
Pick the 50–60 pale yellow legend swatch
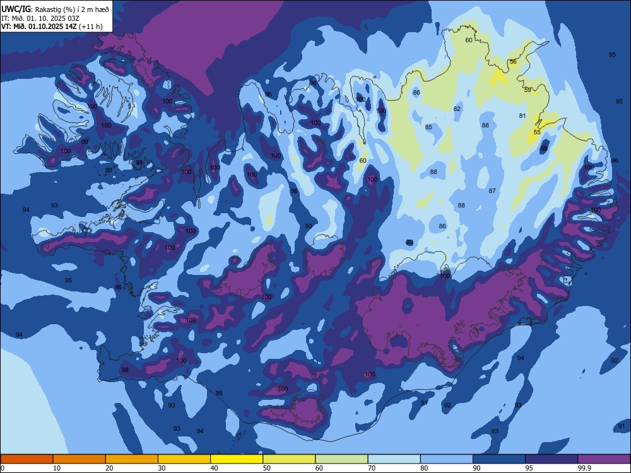(x=289, y=459)
